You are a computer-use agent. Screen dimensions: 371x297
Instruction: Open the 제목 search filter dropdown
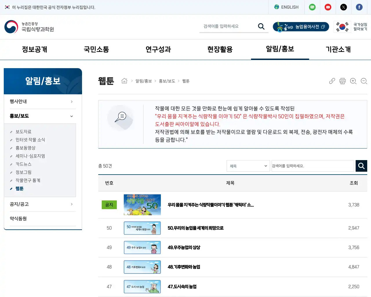click(x=248, y=166)
